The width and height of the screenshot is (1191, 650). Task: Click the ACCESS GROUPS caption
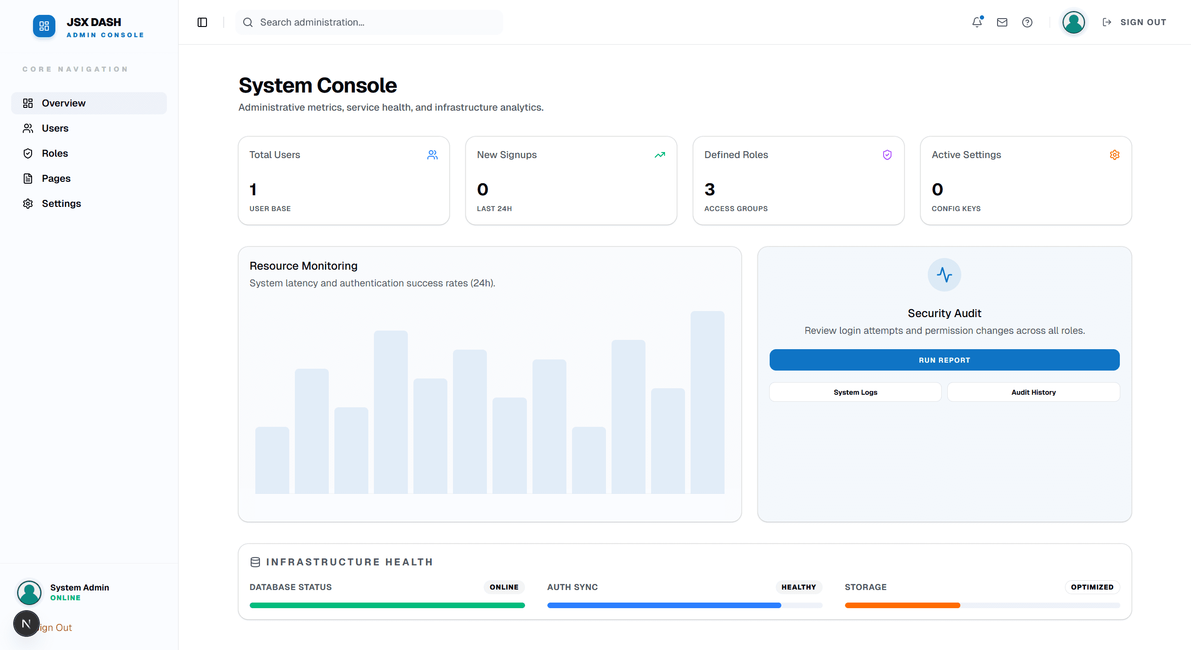736,209
